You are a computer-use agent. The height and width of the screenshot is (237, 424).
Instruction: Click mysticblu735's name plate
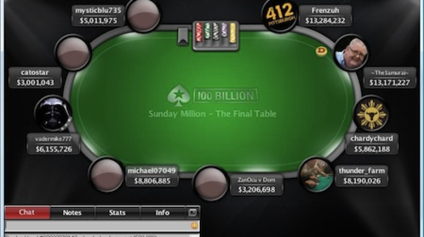[98, 15]
